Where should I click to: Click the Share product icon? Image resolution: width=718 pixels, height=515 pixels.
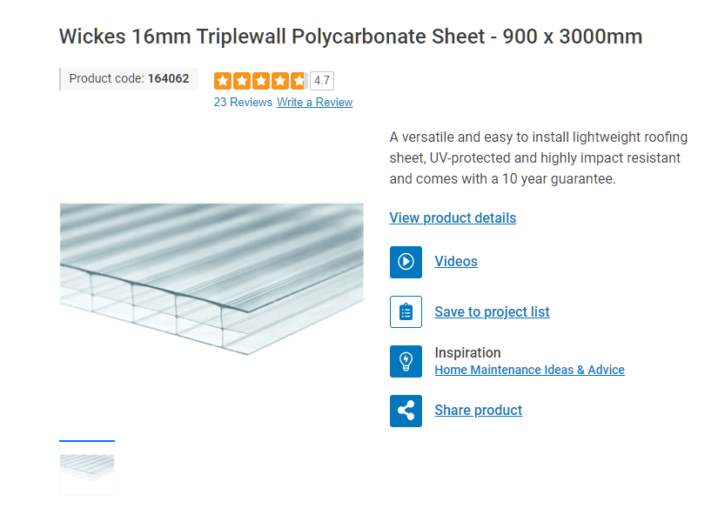[406, 411]
